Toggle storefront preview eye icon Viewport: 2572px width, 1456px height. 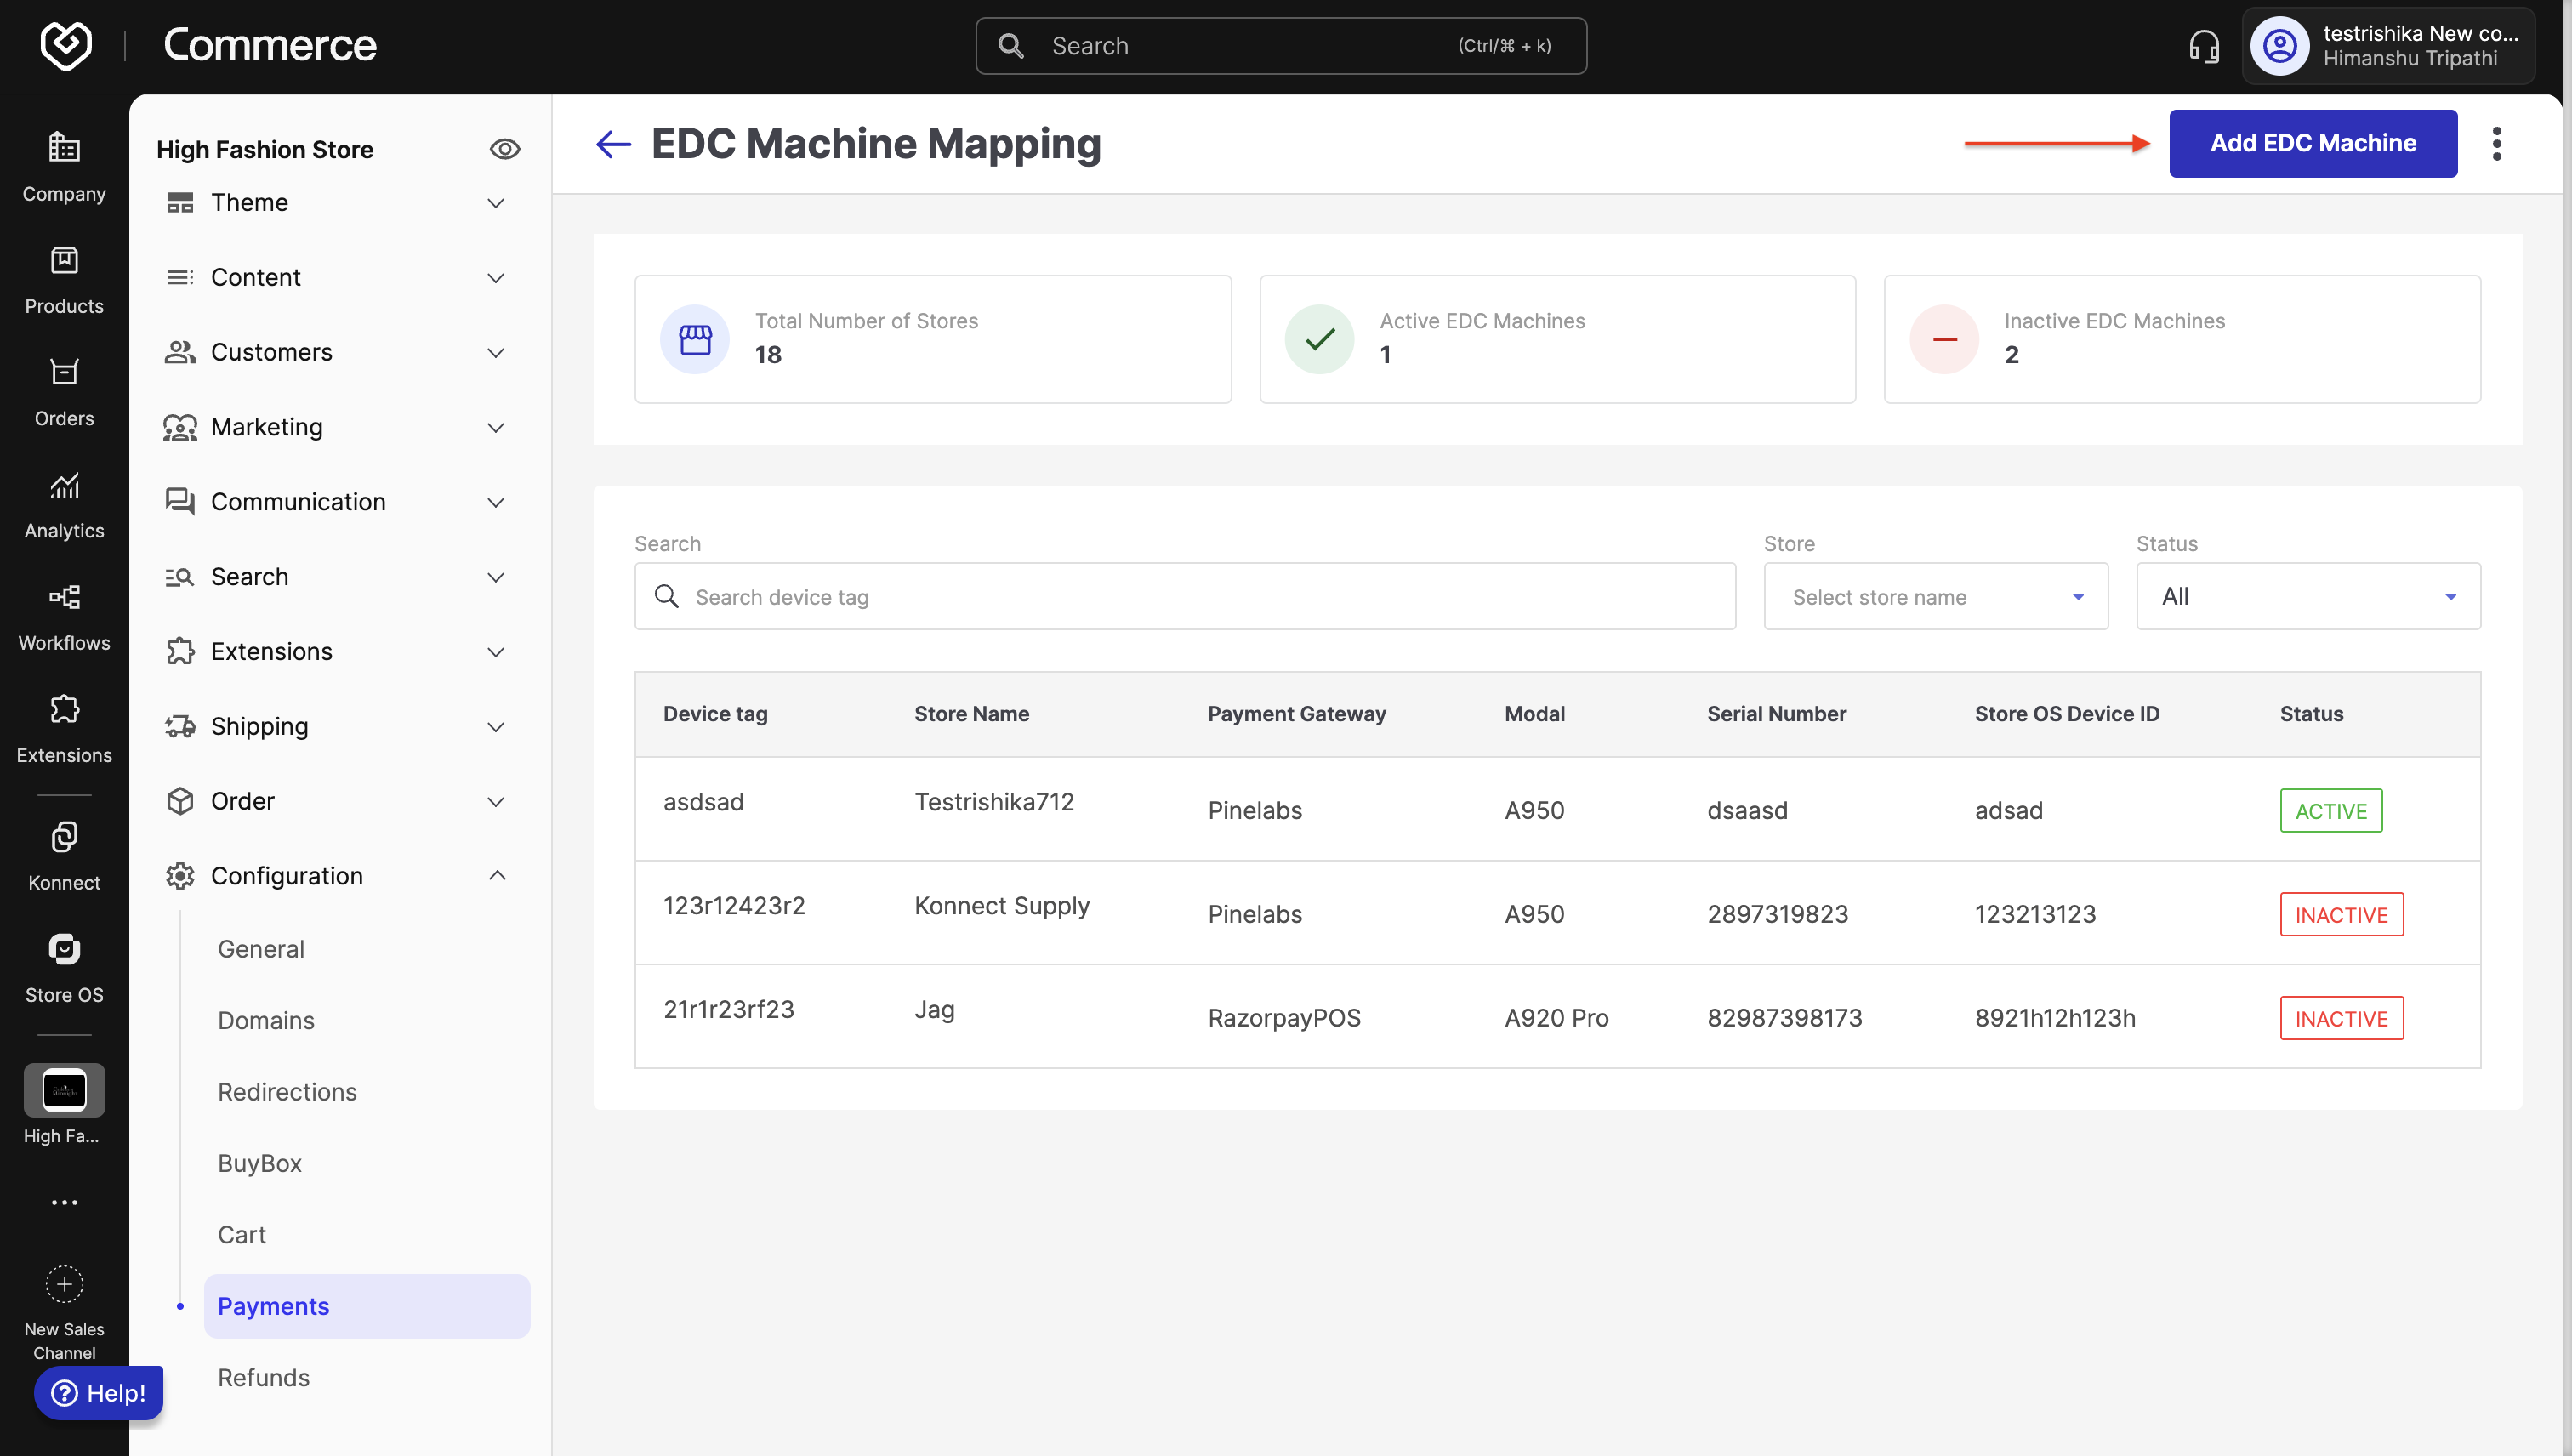(504, 149)
